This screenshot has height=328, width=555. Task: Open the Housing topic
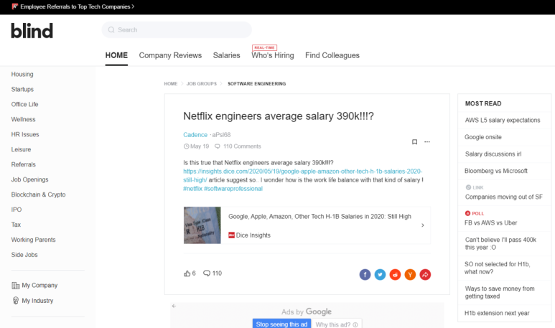[22, 75]
